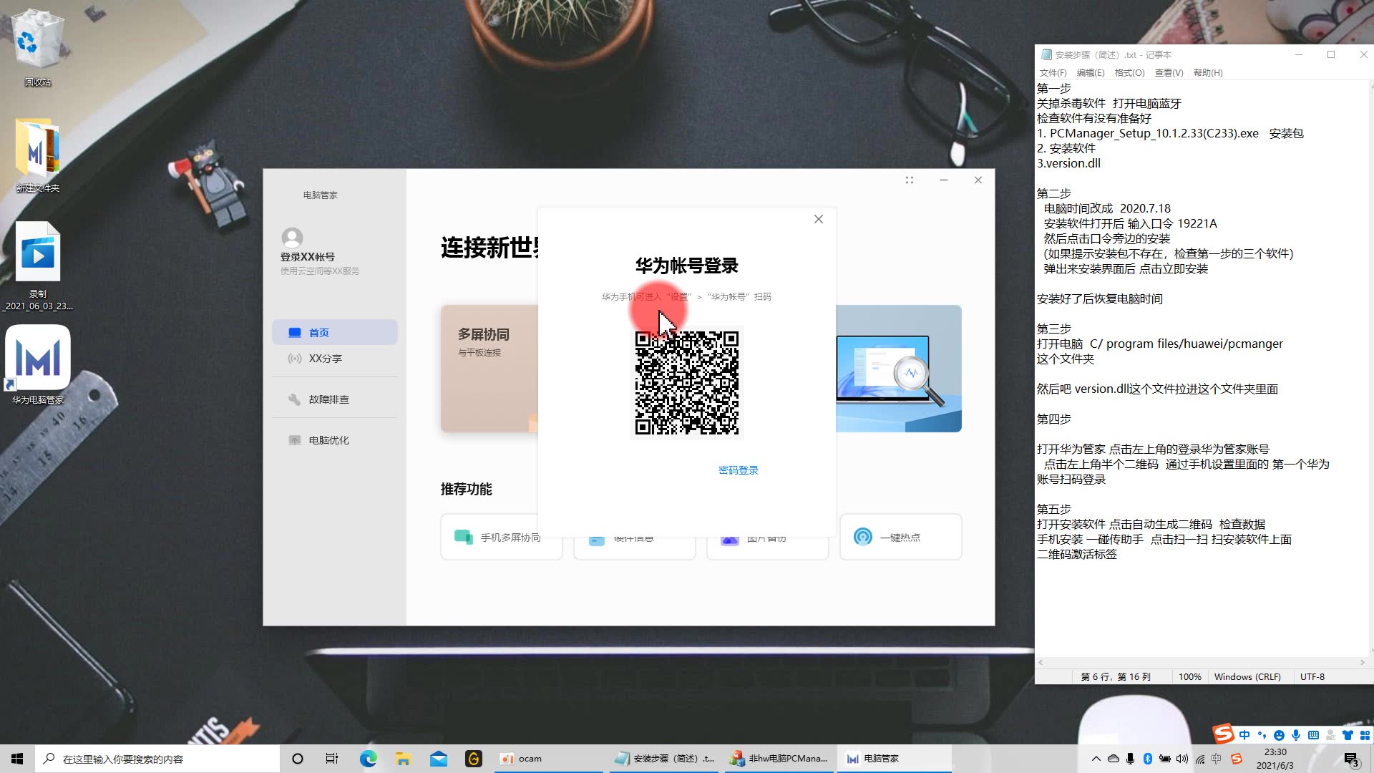Click the Notepad horizontal scrollbar

tap(1202, 663)
